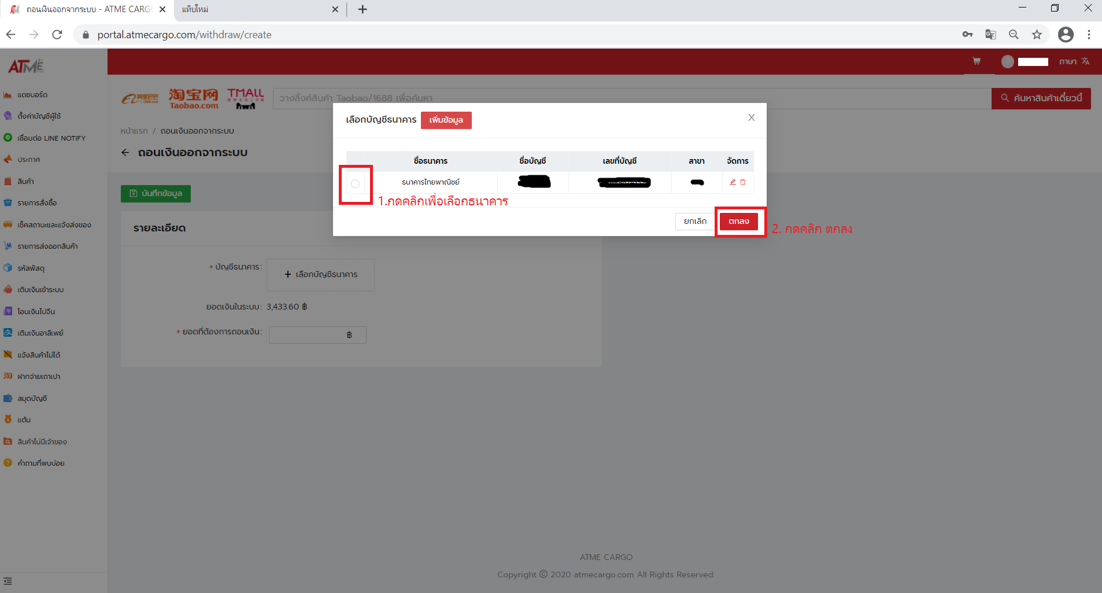Open the ภาษา language dropdown
The image size is (1102, 593).
(x=1074, y=61)
